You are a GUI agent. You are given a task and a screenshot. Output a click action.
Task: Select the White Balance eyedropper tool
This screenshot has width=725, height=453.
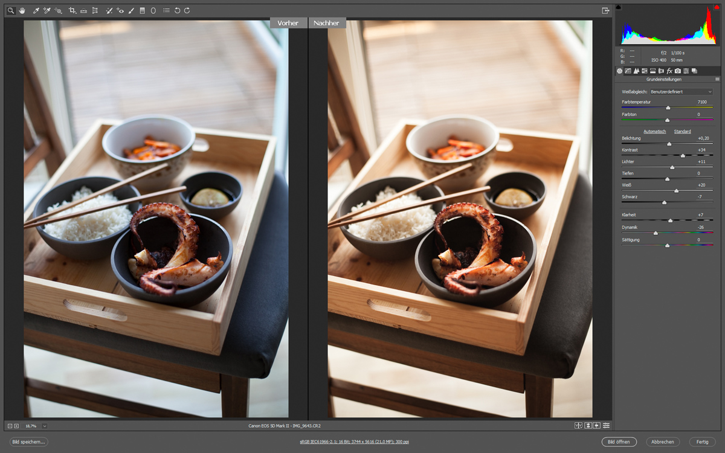point(36,10)
